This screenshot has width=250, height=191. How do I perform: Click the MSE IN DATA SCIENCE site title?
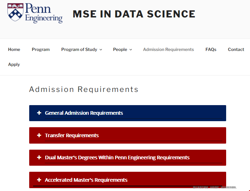point(134,14)
